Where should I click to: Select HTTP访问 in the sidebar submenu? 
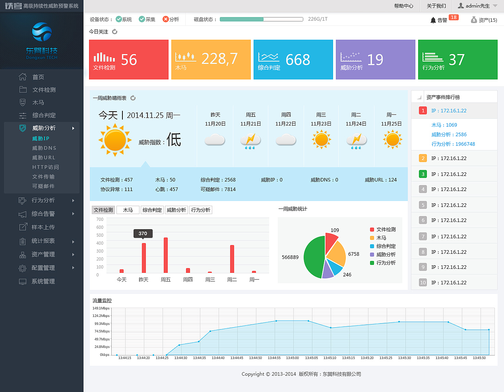click(45, 167)
